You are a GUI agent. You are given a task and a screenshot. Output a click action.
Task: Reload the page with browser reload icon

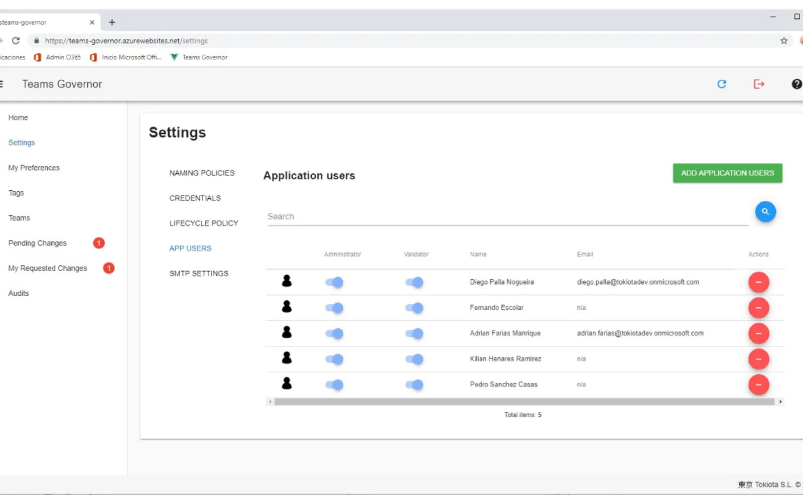[16, 41]
